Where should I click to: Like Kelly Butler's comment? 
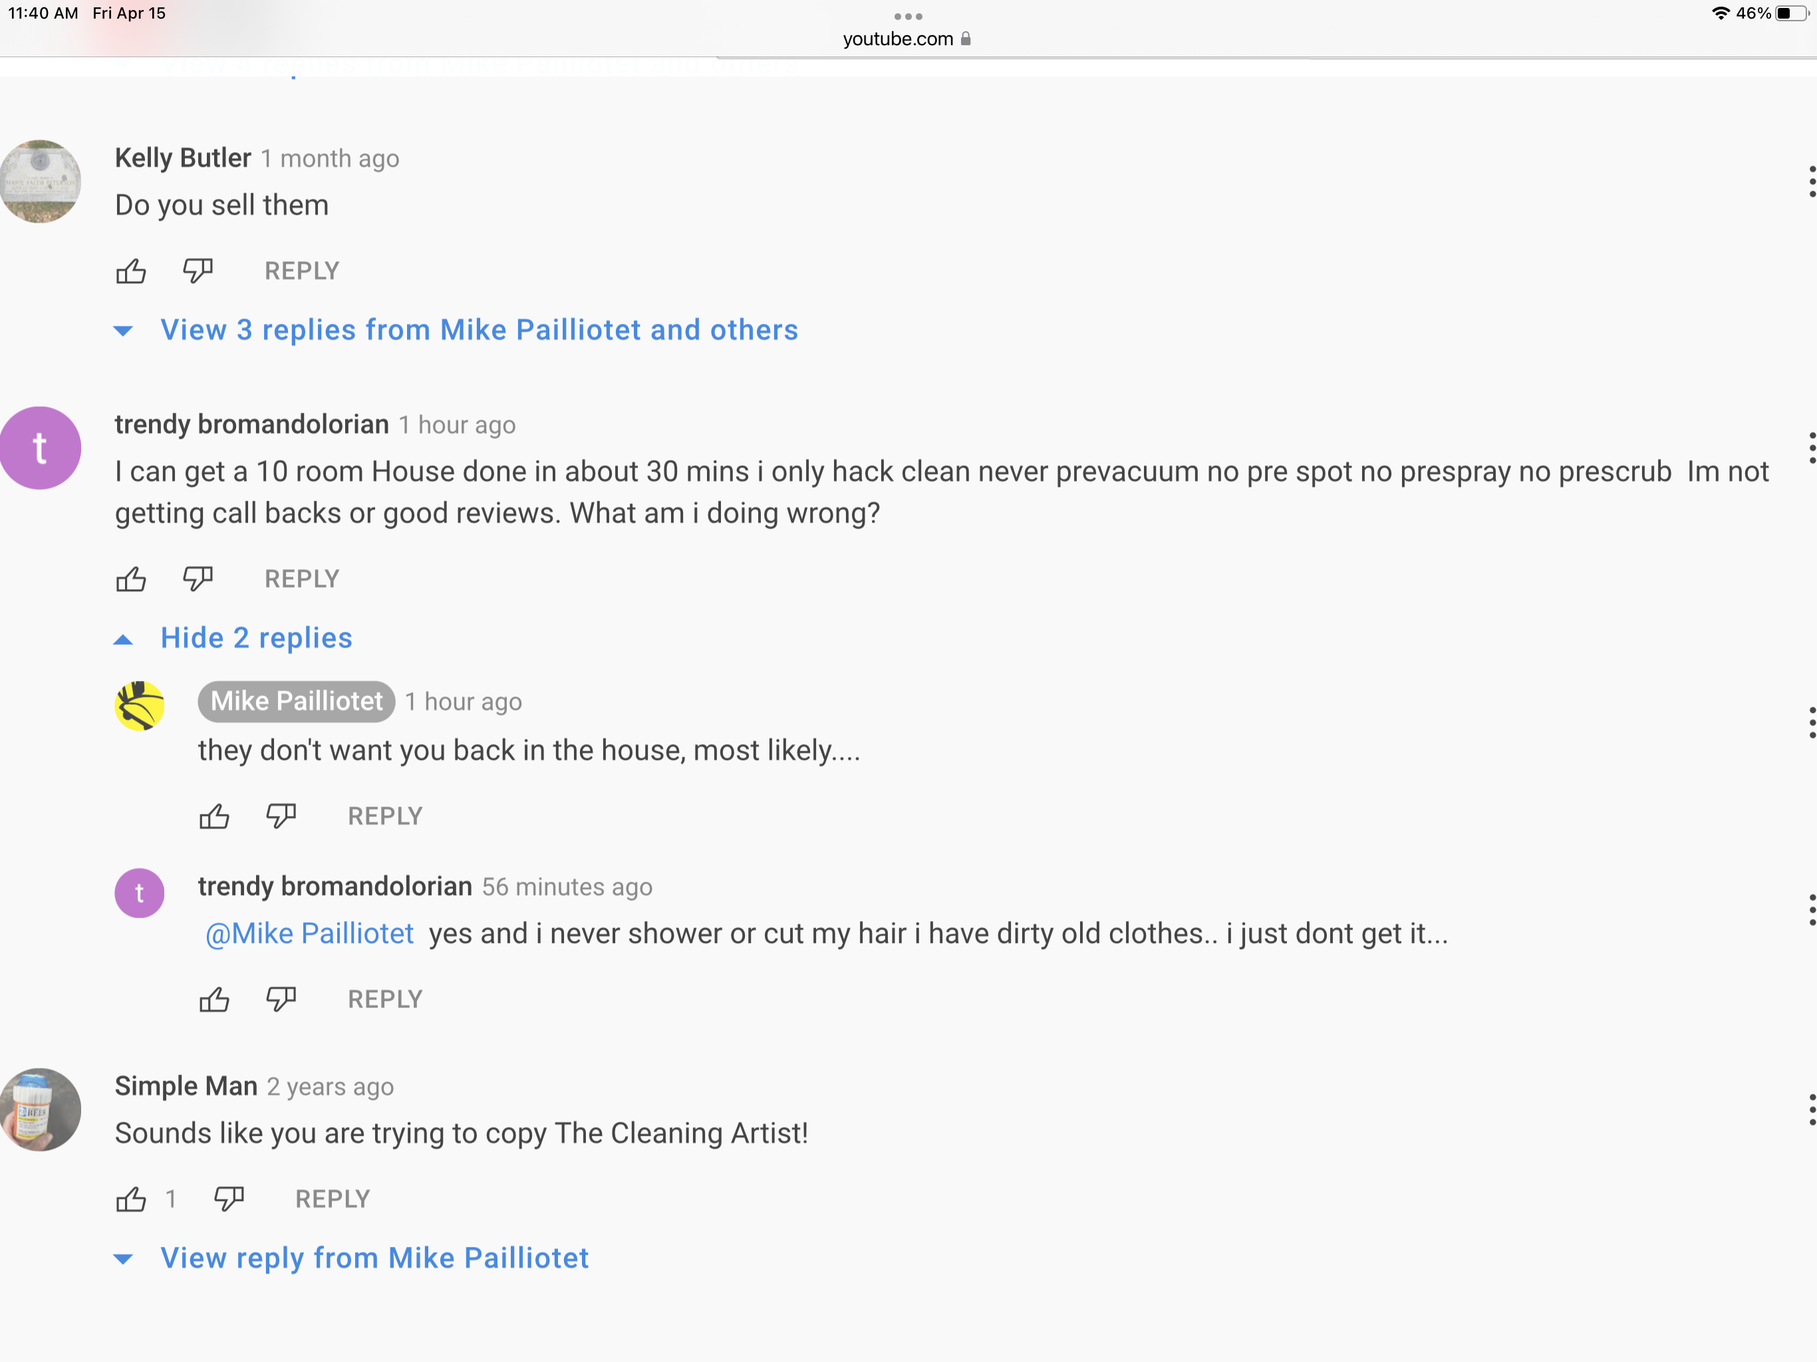point(130,271)
